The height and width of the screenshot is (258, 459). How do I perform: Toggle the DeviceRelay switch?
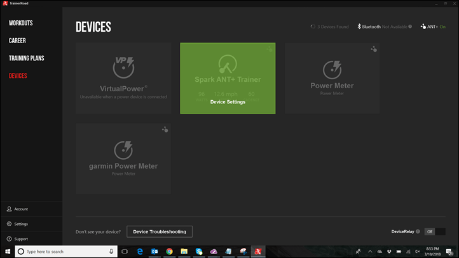435,231
